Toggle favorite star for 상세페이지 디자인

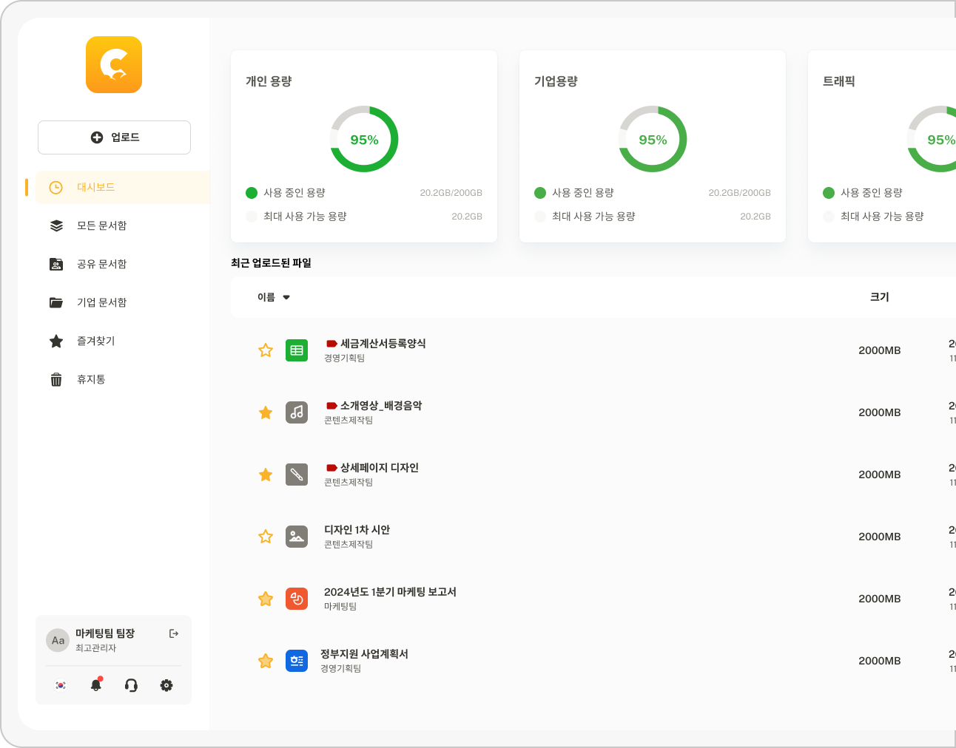tap(266, 475)
